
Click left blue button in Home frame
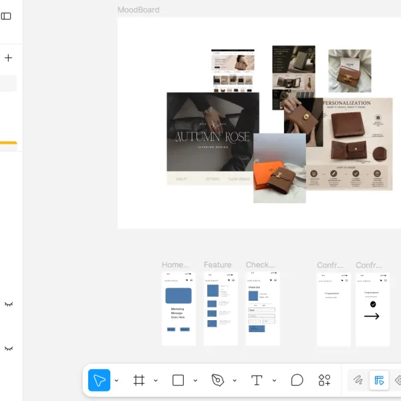(x=171, y=329)
